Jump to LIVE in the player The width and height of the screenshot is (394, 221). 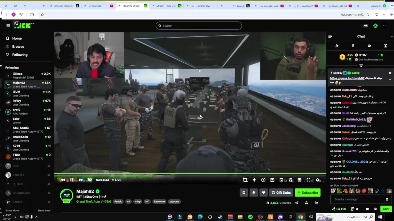click(117, 180)
